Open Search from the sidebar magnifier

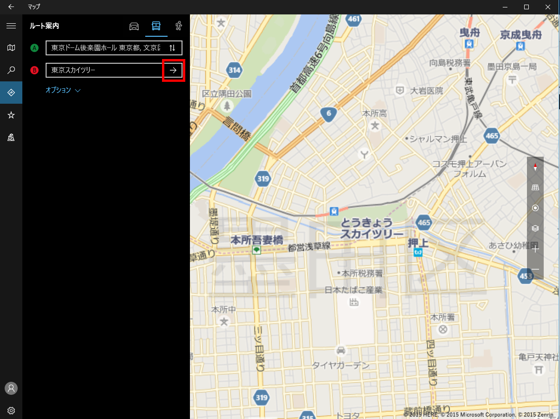coord(11,70)
